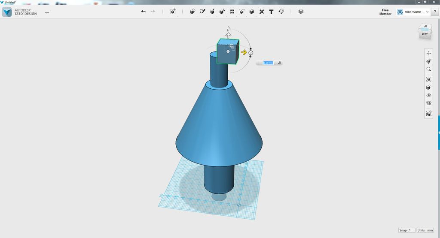440x238 pixels.
Task: Click the Zoom magnifier in navigation bar
Action: (x=428, y=69)
